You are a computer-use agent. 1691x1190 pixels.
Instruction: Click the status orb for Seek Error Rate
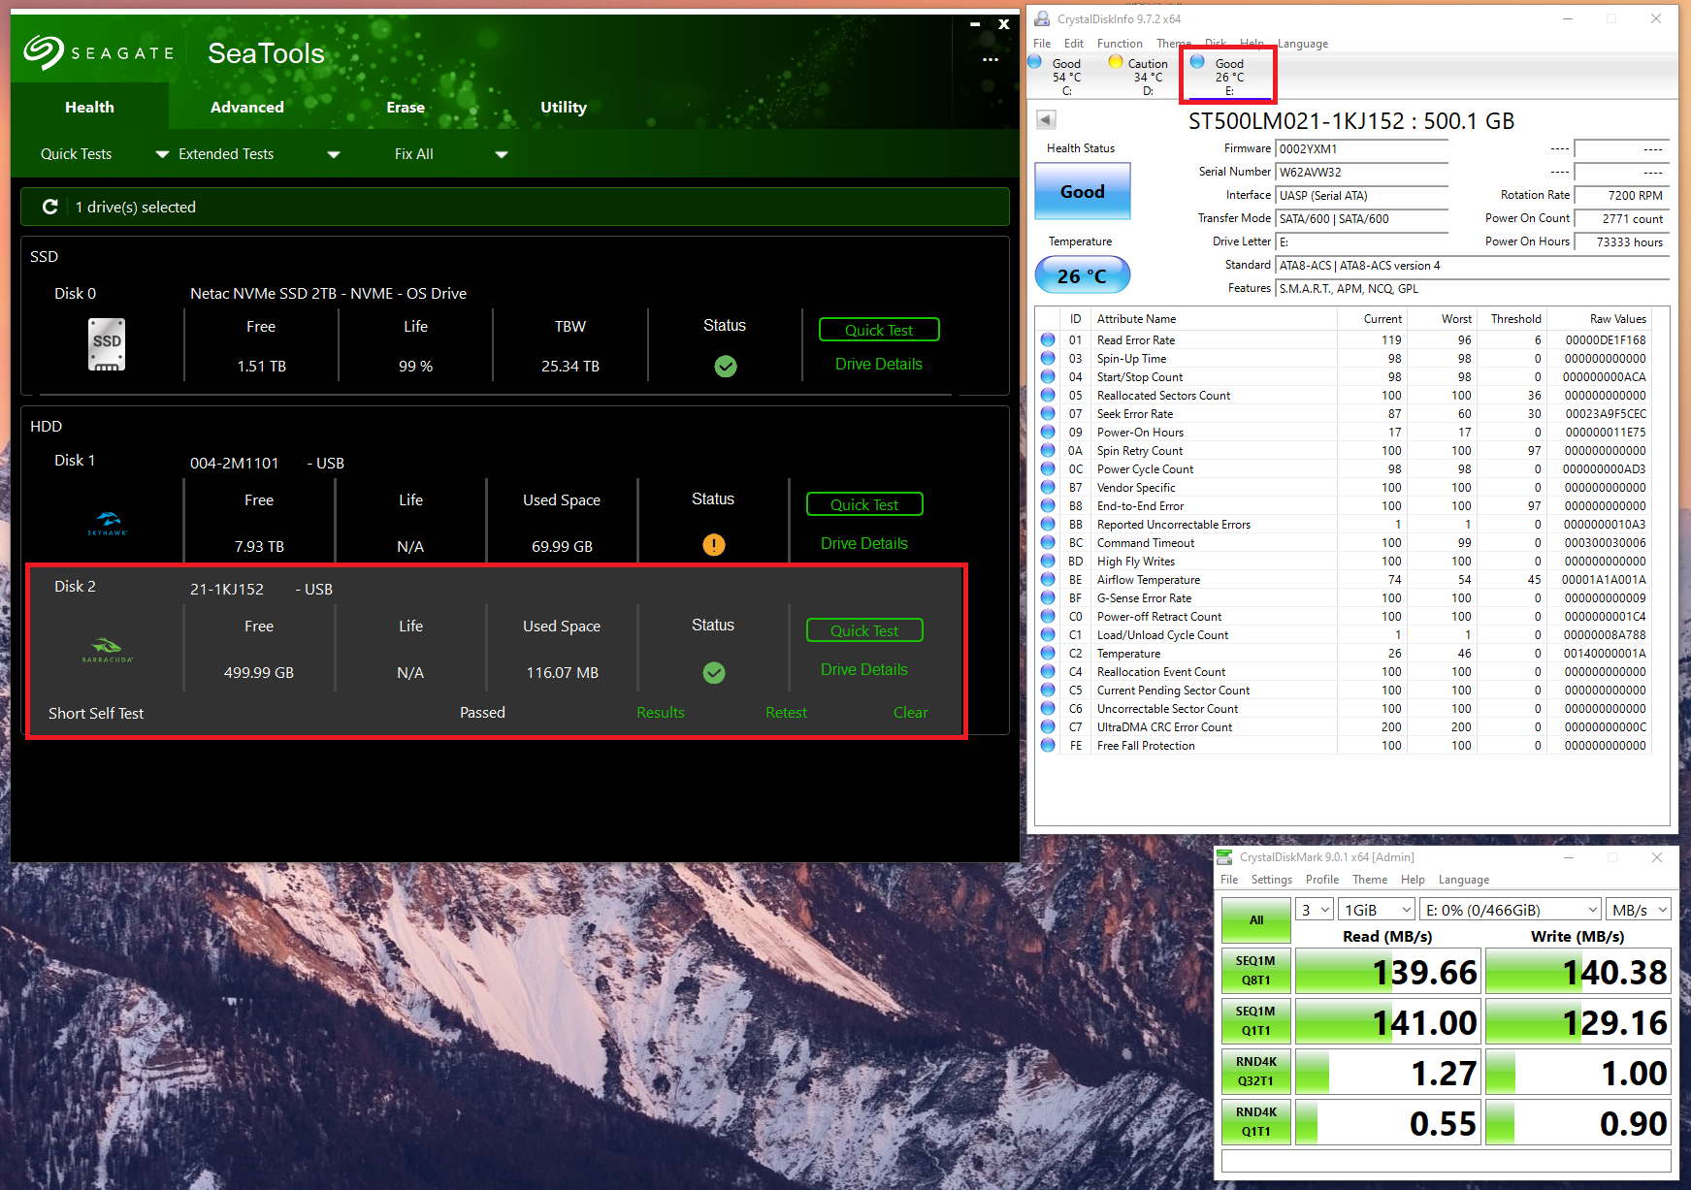pyautogui.click(x=1048, y=413)
